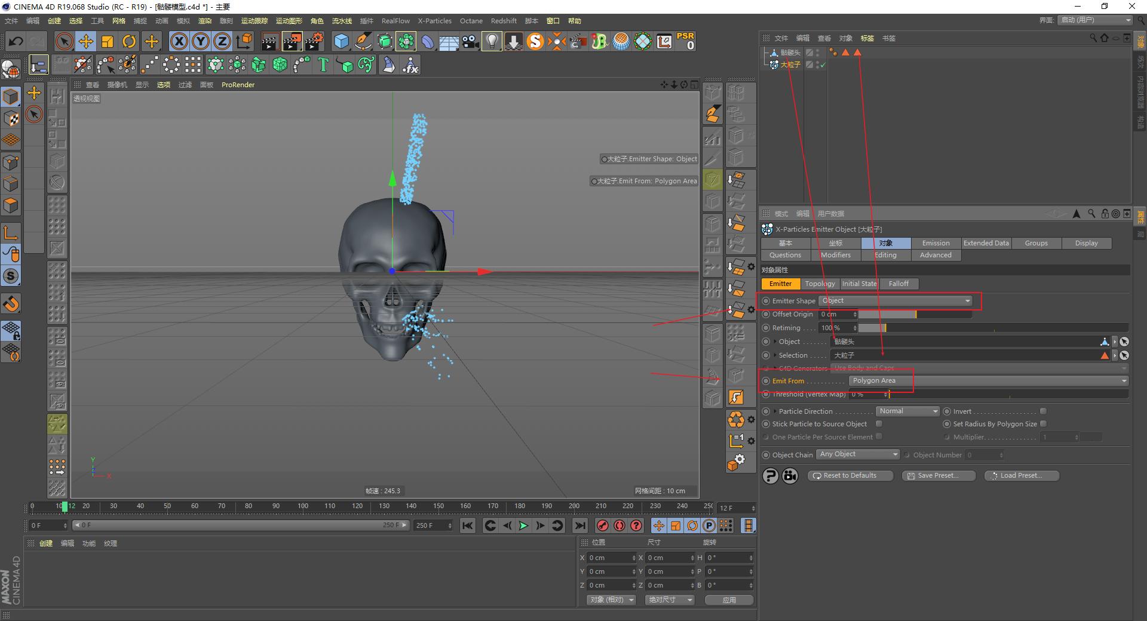
Task: Open the X-Particles menu in the menu bar
Action: pos(434,21)
